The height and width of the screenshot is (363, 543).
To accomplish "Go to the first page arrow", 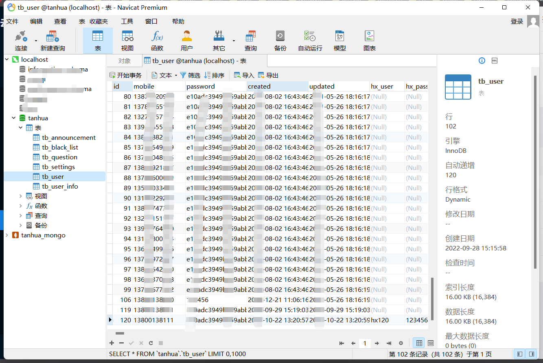I will tap(342, 343).
